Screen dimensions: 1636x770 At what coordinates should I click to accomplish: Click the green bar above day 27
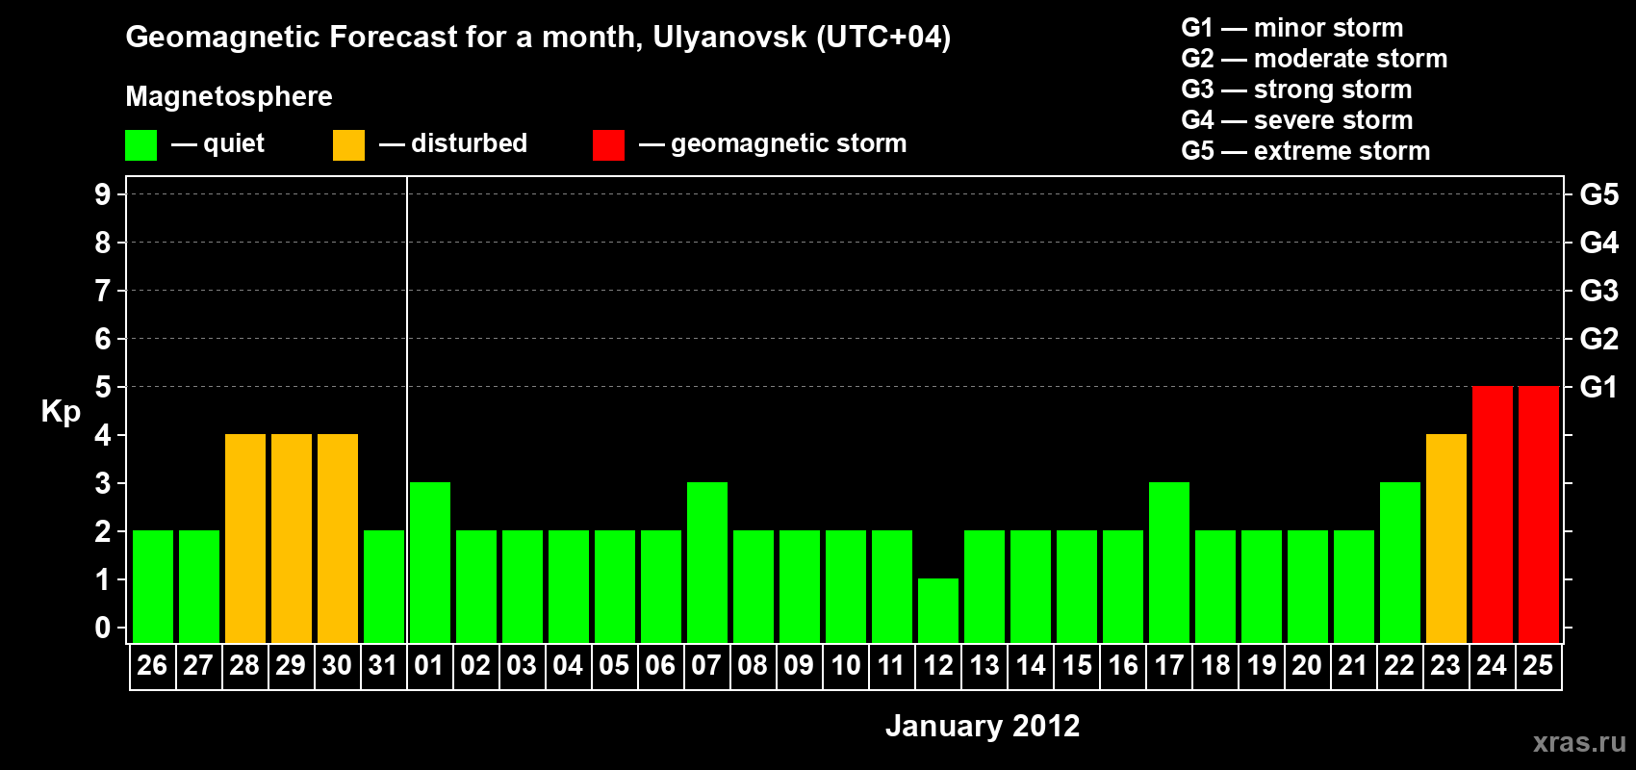(x=199, y=586)
